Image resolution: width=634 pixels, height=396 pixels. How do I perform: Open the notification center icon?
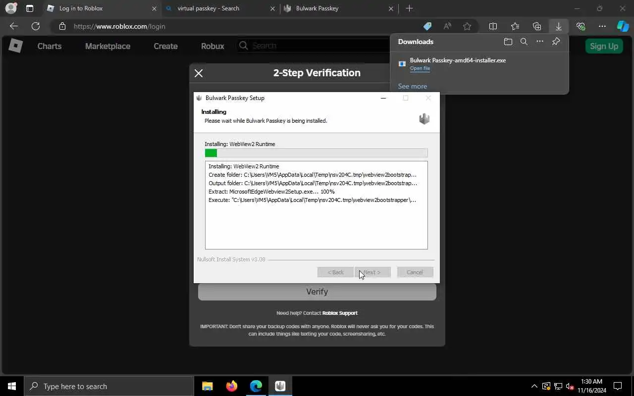pyautogui.click(x=618, y=386)
